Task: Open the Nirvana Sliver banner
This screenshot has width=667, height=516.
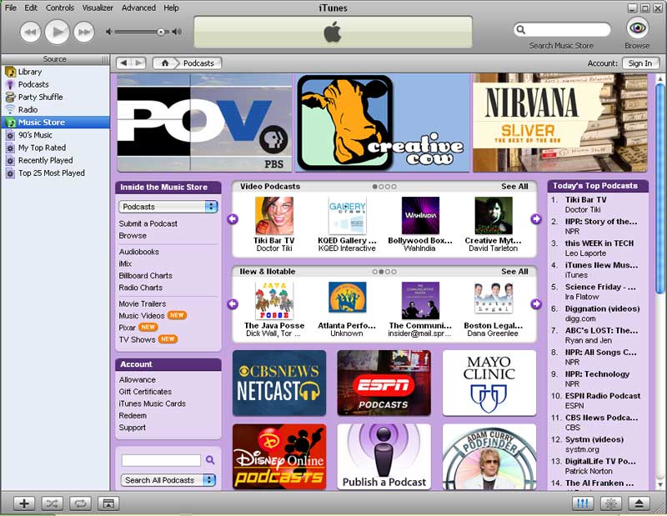Action: coord(560,123)
